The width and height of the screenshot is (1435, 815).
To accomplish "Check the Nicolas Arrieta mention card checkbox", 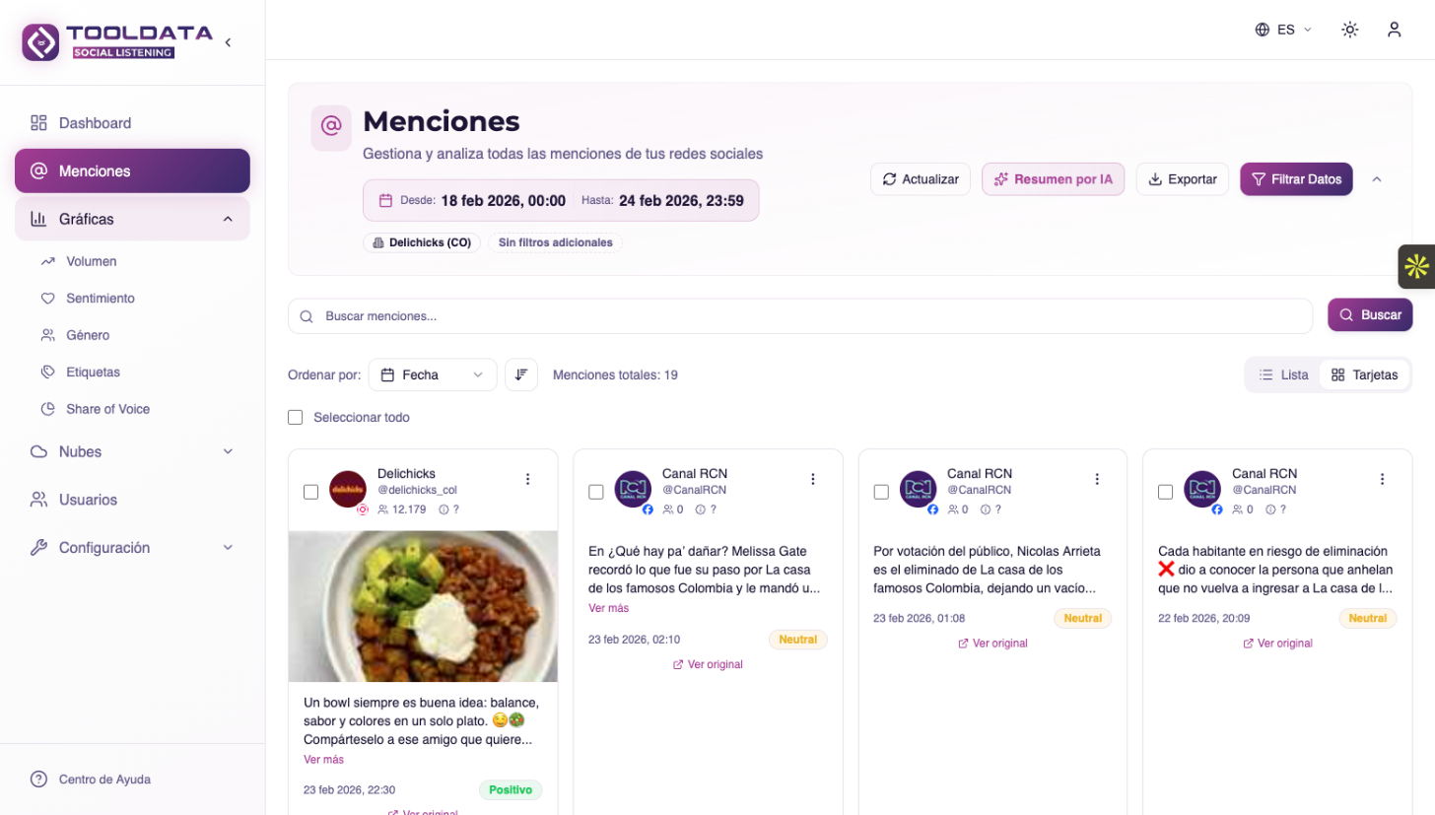I will pos(881,492).
